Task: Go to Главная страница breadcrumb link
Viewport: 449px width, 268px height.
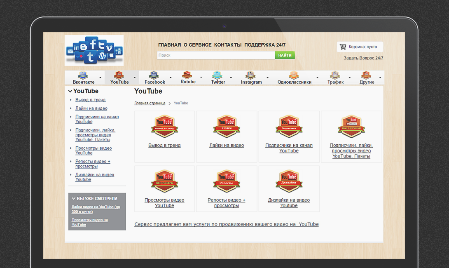Action: coord(150,103)
